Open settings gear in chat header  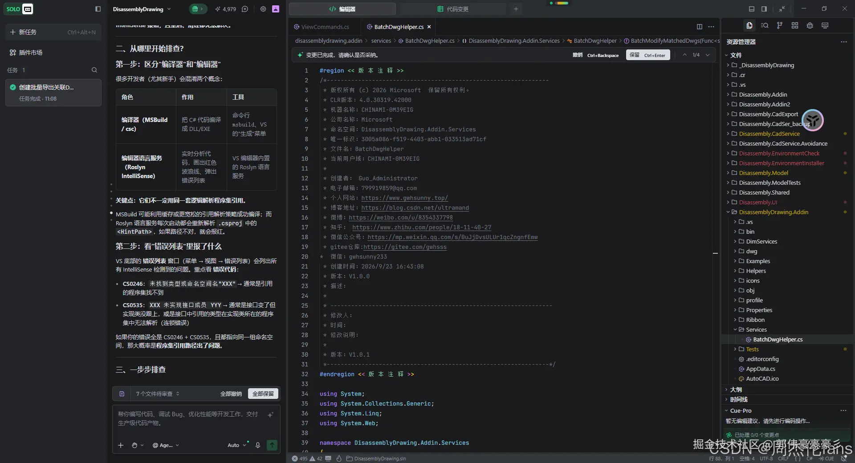263,9
